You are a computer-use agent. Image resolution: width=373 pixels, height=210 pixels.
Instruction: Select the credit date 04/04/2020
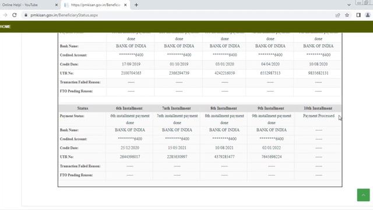[x=270, y=64]
